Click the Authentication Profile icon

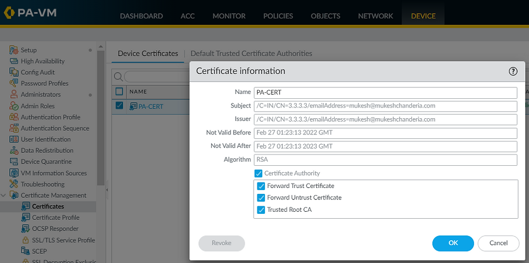click(14, 117)
